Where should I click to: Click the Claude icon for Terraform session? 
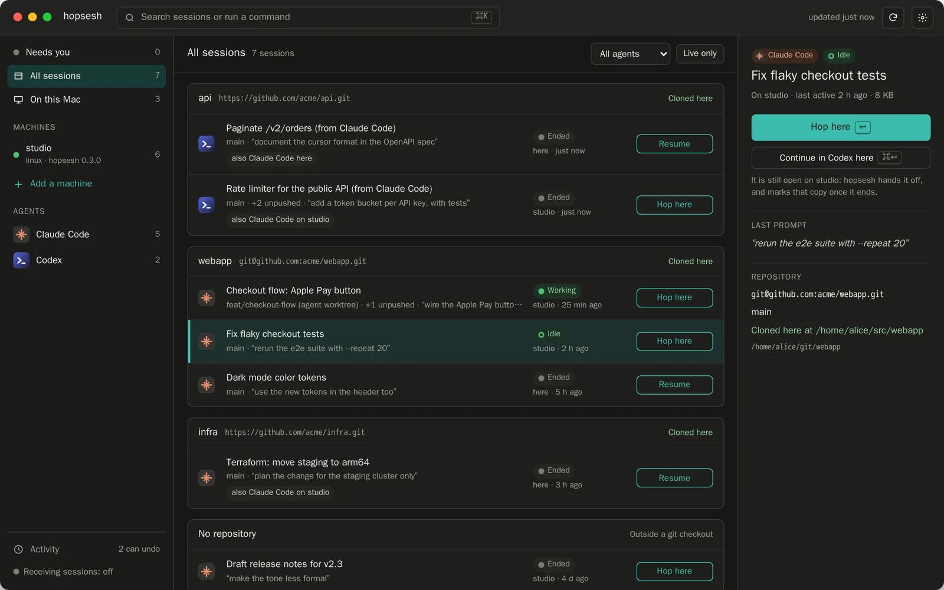(206, 478)
